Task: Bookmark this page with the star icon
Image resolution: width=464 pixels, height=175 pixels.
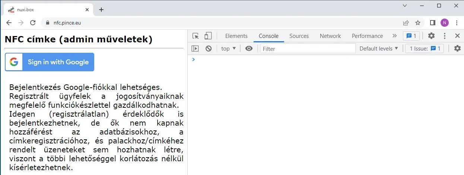Action: (x=418, y=23)
